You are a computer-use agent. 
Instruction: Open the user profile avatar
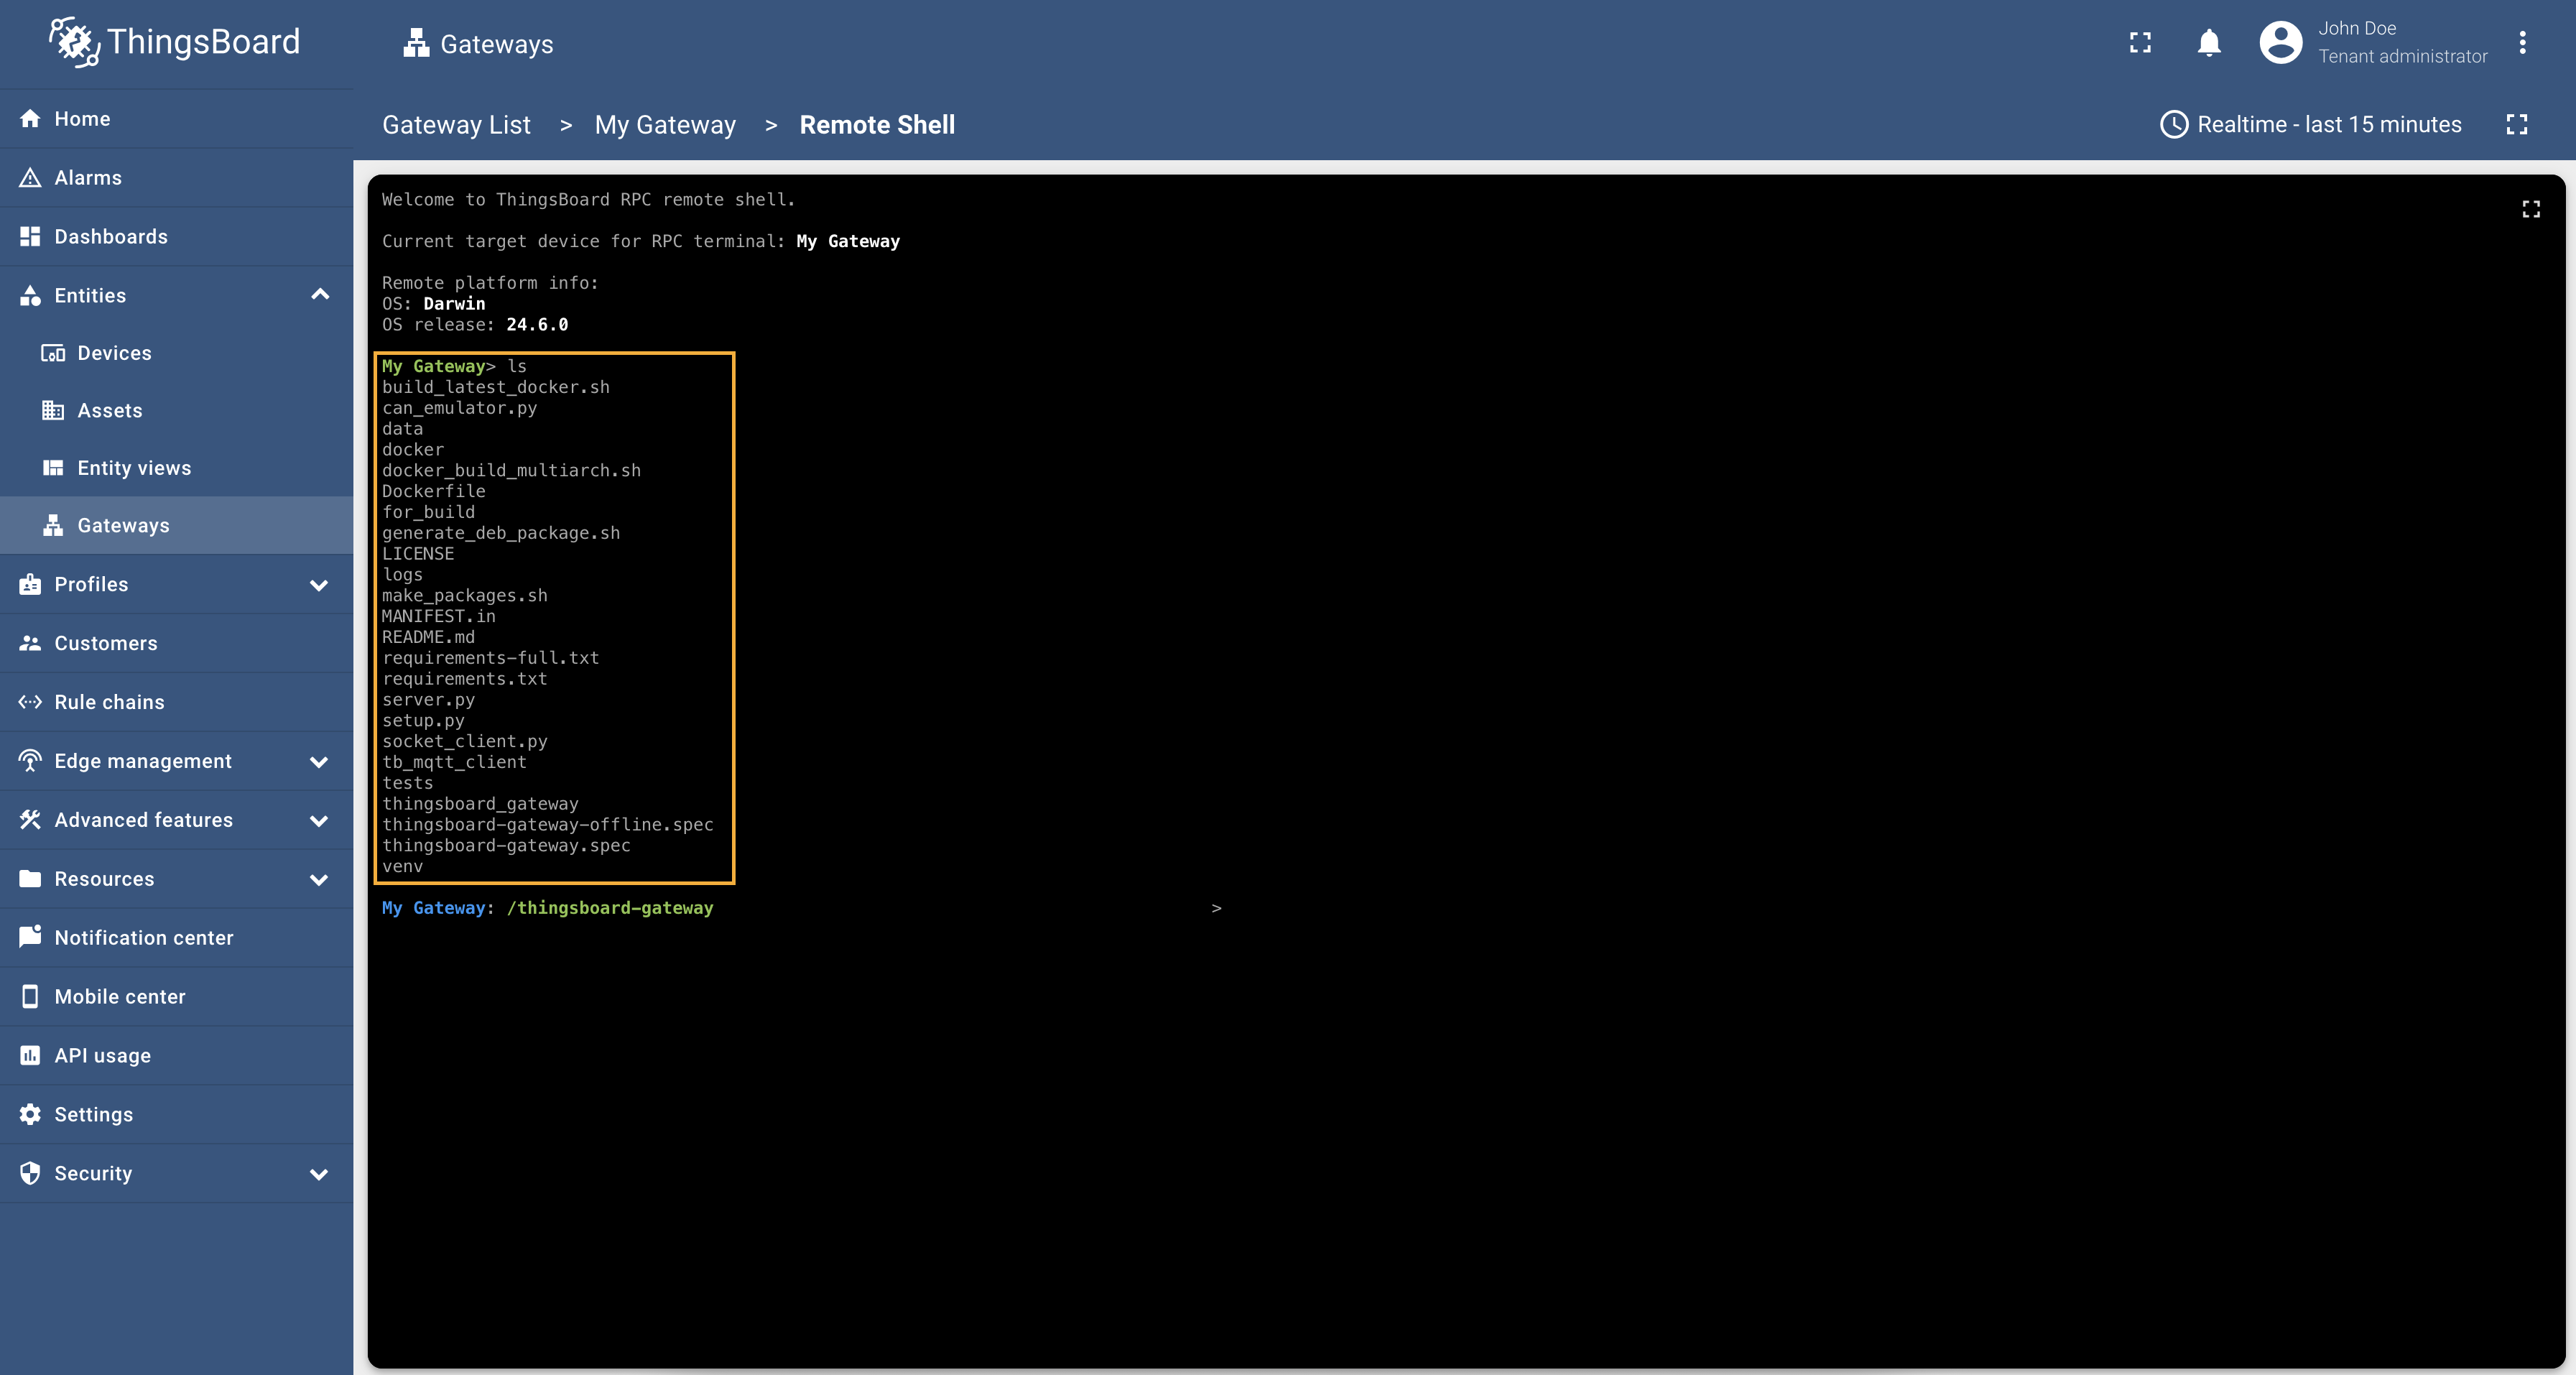2280,43
